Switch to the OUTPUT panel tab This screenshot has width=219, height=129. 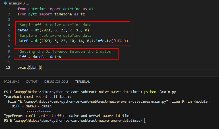click(x=32, y=82)
